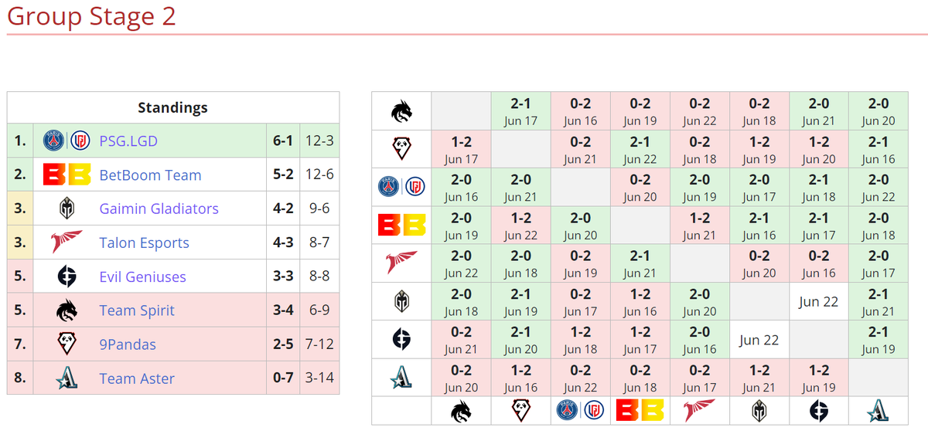Screen dimensions: 928x441
Task: Open the Evil Geniuses team link
Action: 142,276
